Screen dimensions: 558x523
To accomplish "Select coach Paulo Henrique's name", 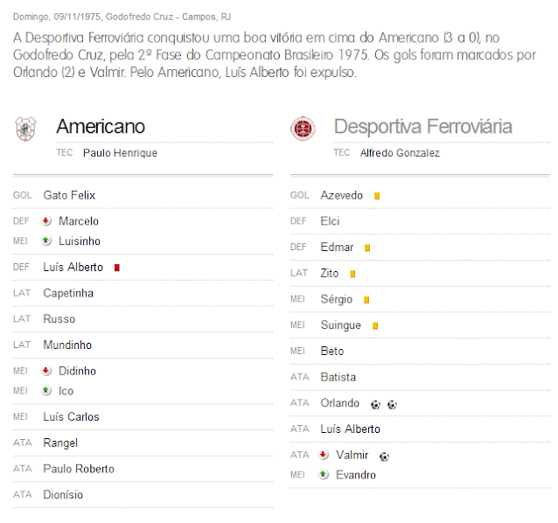I will click(120, 153).
